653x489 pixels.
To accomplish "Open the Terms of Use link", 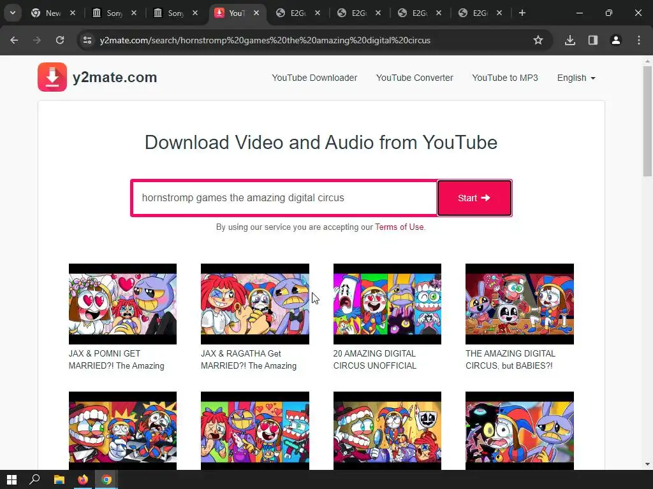I will [x=399, y=227].
